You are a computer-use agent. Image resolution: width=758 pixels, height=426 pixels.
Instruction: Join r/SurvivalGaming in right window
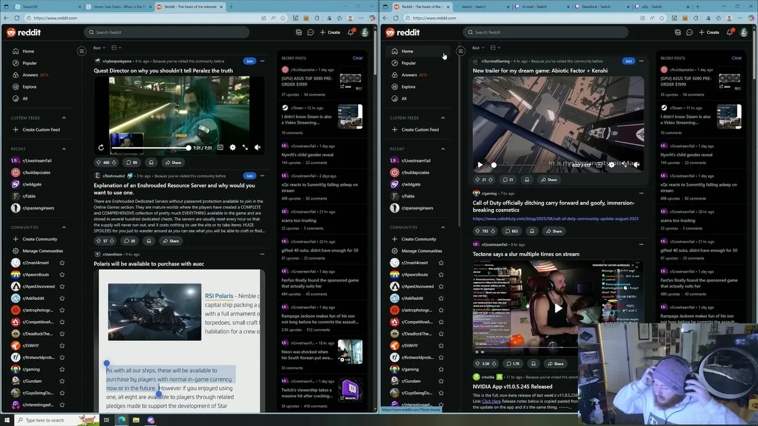point(628,61)
